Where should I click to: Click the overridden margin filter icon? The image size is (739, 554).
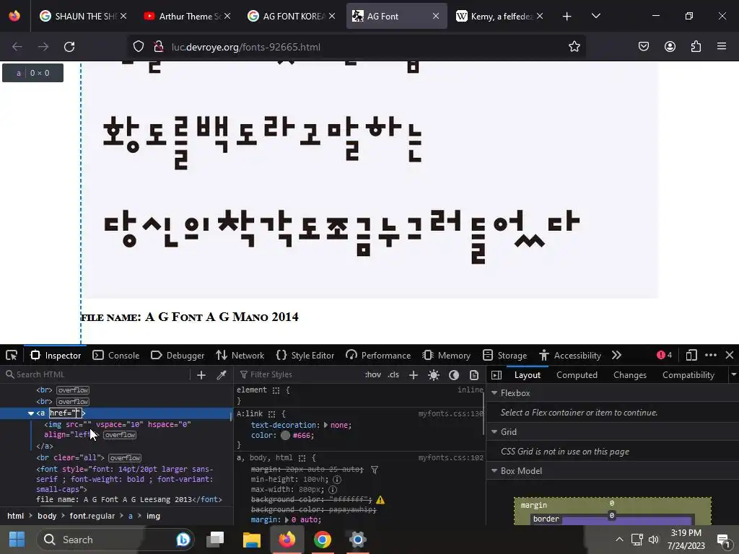[x=375, y=470]
